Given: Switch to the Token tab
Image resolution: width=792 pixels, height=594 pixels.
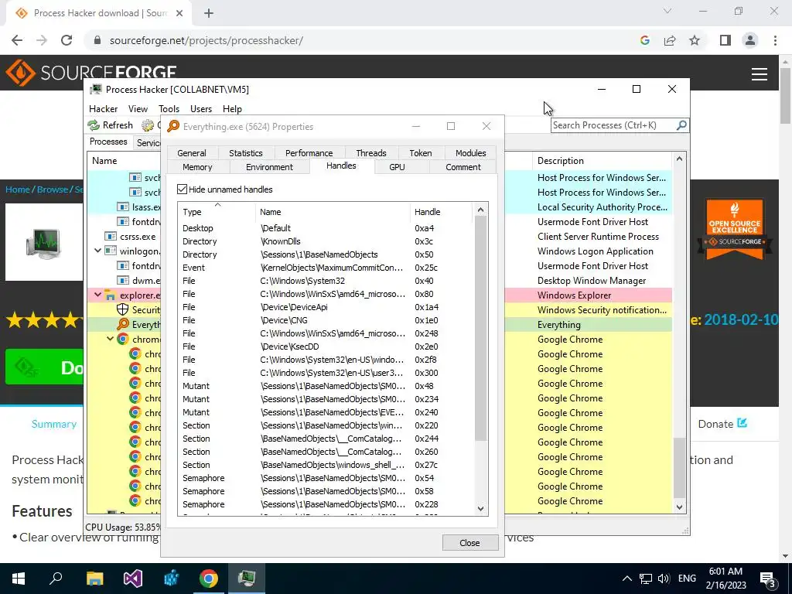Looking at the screenshot, I should click(421, 153).
